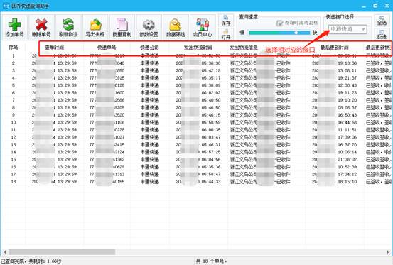The image size is (393, 265).
Task: Click the send time 06:02:02 cell
Action: (211, 92)
